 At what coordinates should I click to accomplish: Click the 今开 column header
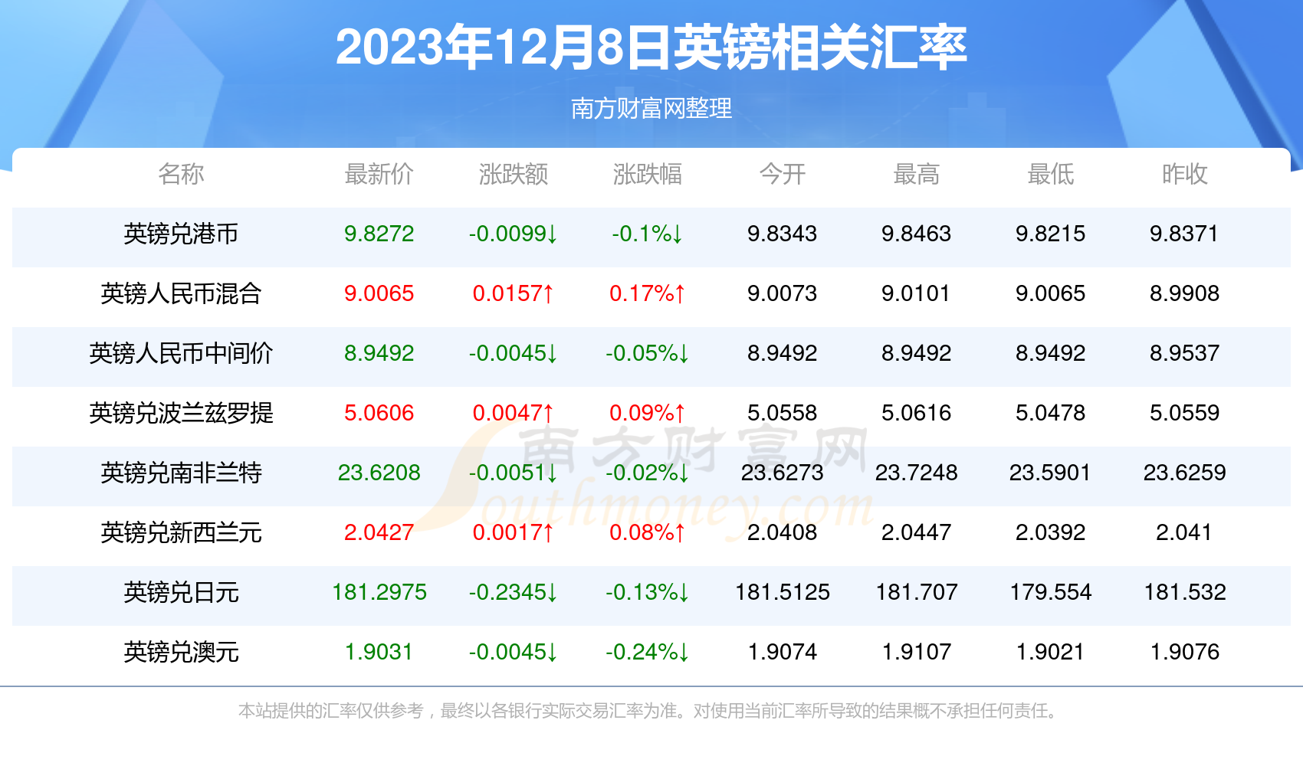[782, 174]
